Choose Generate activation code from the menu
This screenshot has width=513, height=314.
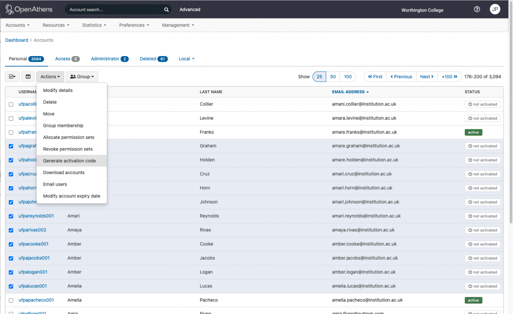[70, 160]
